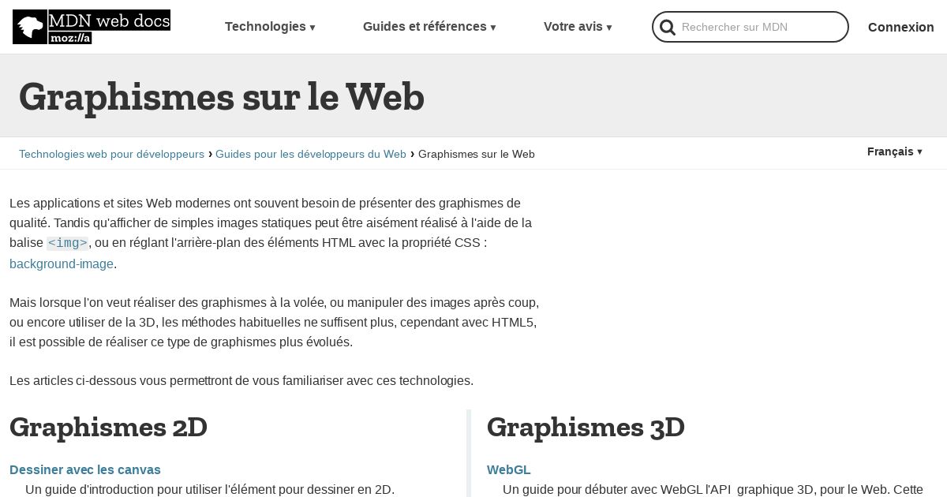Follow the background-image link
947x497 pixels.
tap(62, 264)
